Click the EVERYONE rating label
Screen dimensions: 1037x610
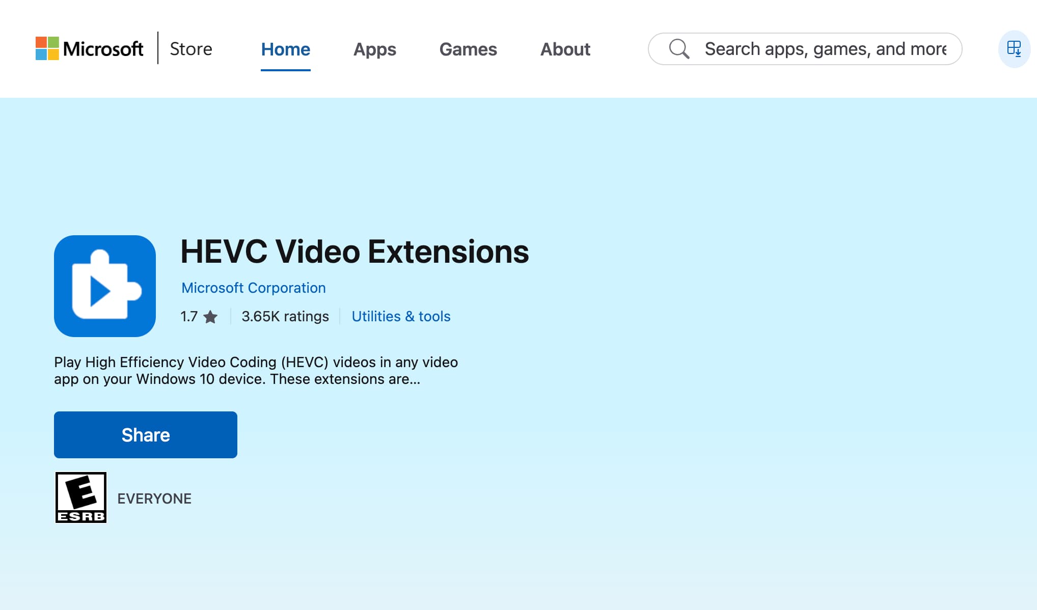154,498
